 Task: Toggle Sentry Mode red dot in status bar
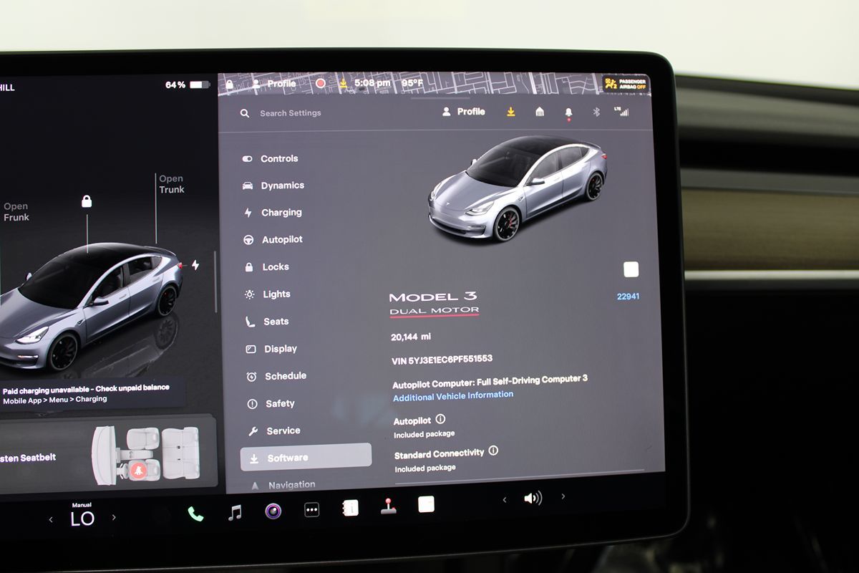321,84
